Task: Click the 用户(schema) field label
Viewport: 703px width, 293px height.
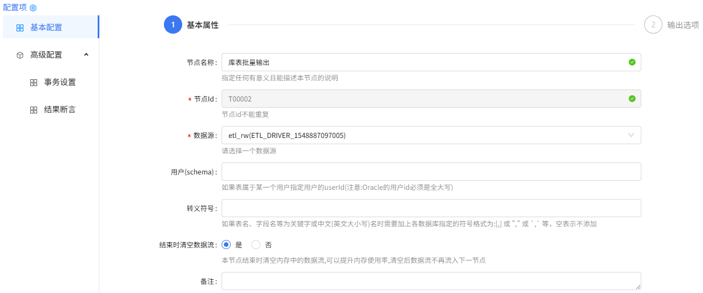Action: pyautogui.click(x=194, y=172)
